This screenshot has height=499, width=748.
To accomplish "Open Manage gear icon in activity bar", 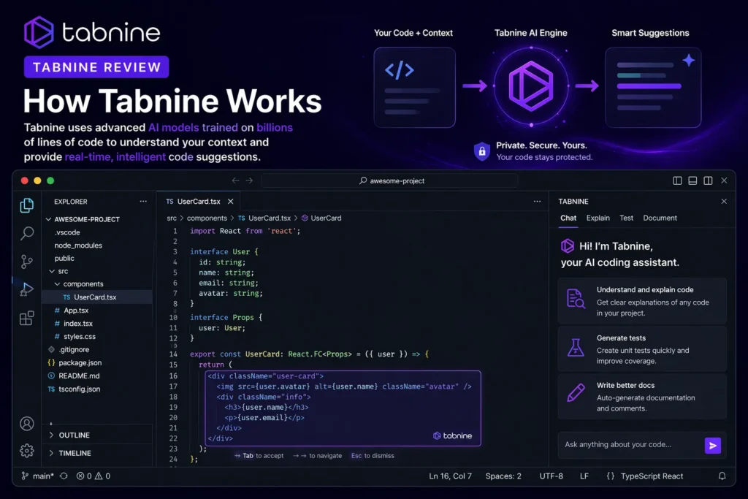I will pos(27,451).
